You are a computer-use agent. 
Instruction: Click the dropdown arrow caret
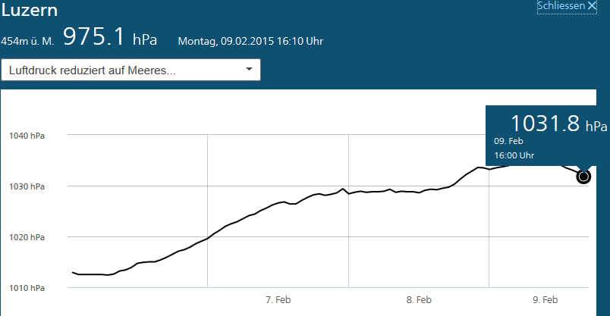pyautogui.click(x=250, y=70)
